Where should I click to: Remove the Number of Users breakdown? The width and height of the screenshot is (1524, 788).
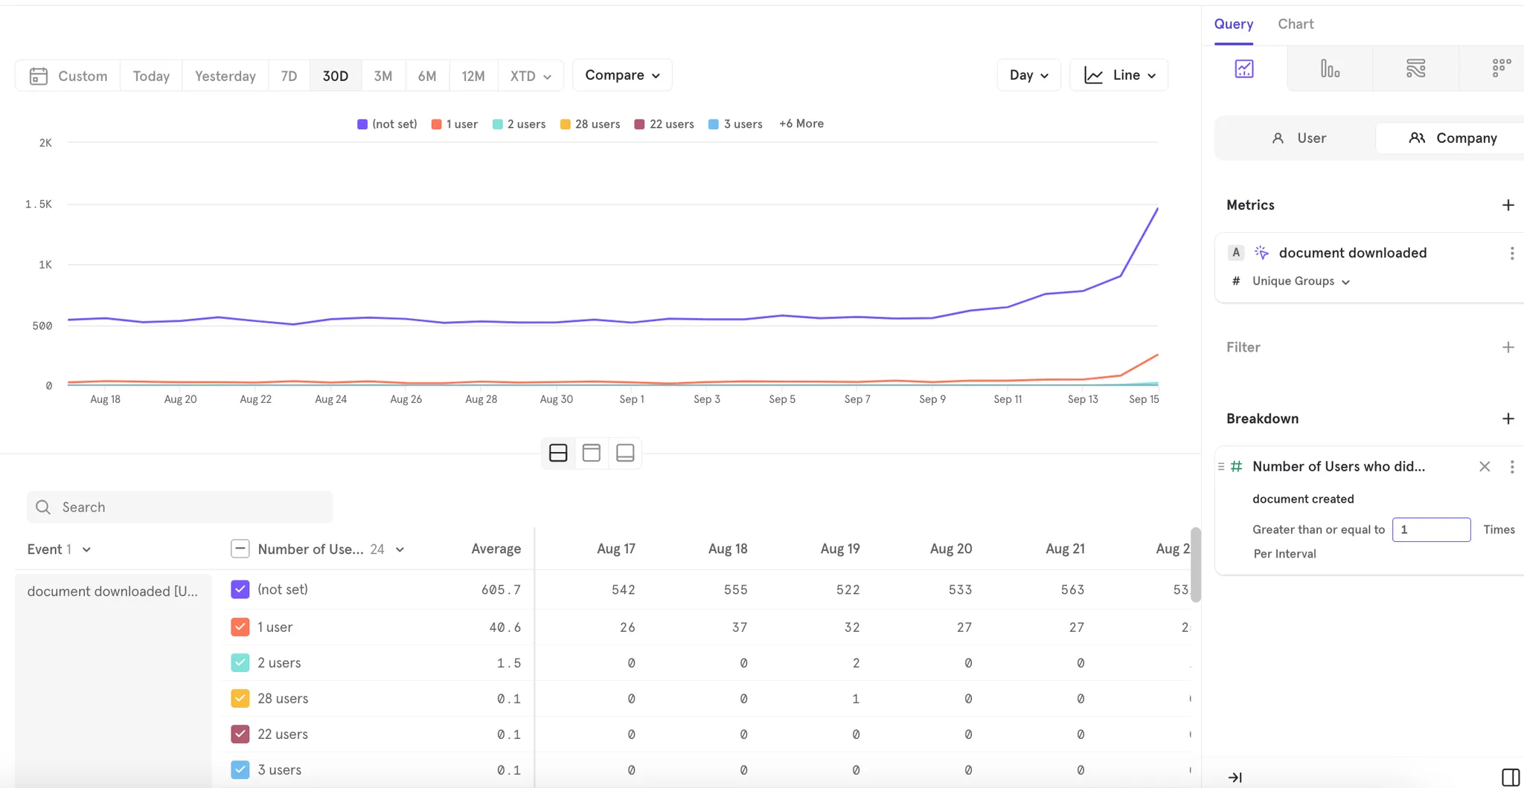pyautogui.click(x=1485, y=467)
